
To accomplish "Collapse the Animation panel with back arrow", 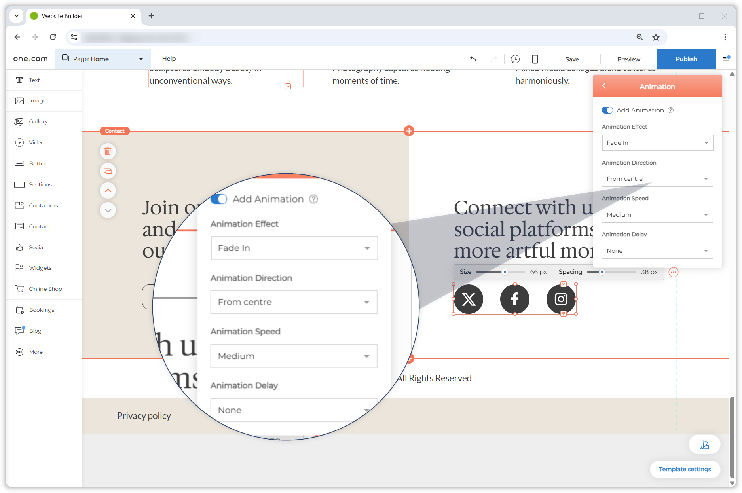I will [604, 86].
